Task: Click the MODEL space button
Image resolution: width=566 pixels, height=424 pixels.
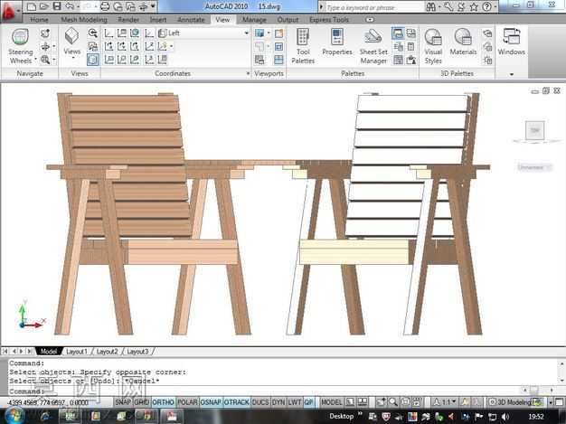Action: click(331, 402)
